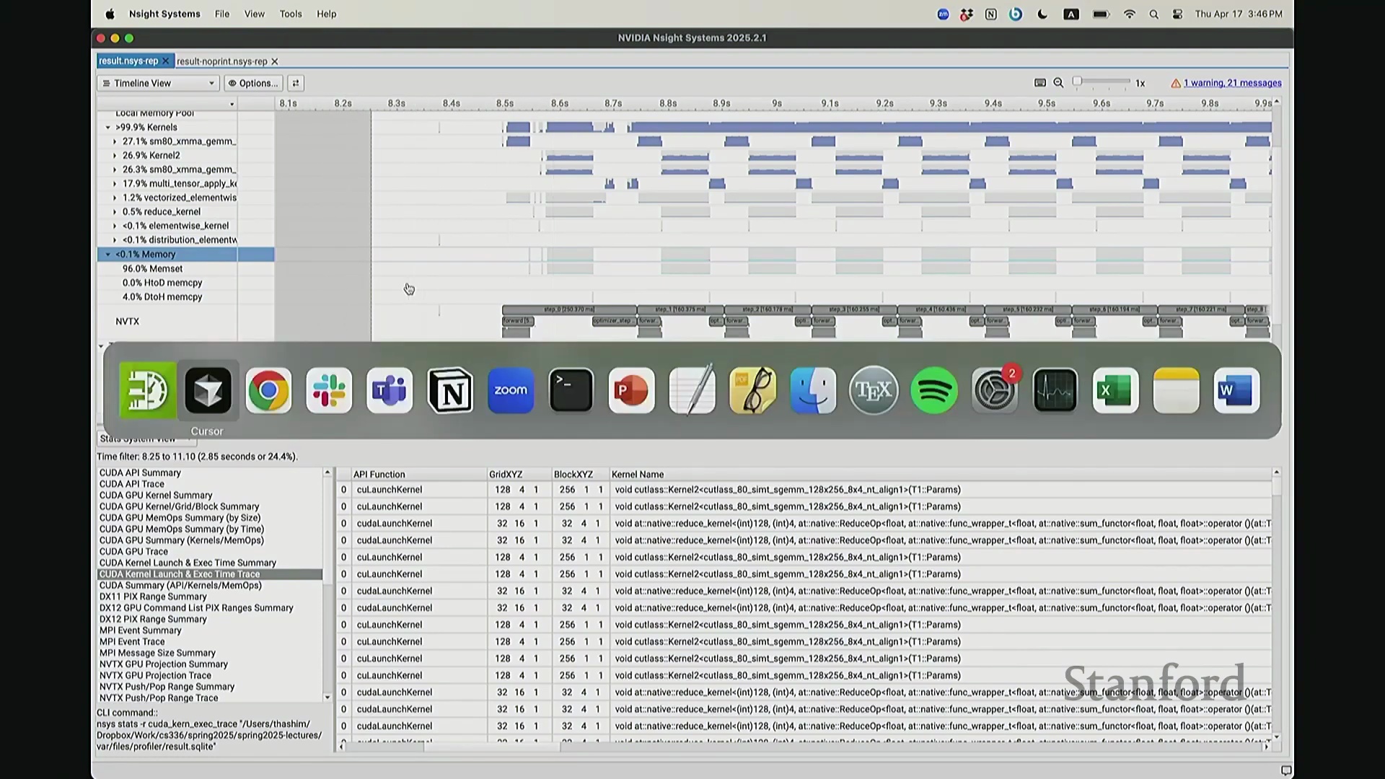This screenshot has height=779, width=1385.
Task: Click the keyboard shortcut icon near zoom
Action: coord(1039,83)
